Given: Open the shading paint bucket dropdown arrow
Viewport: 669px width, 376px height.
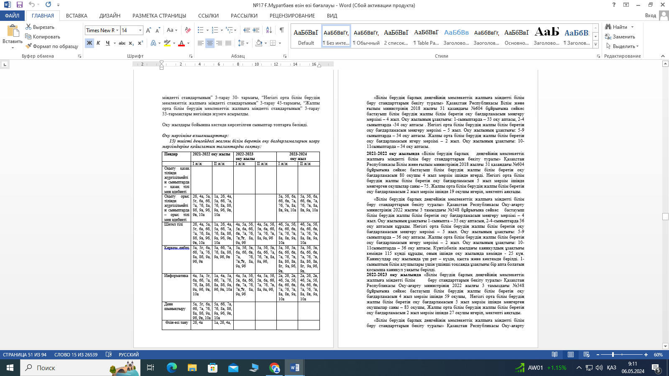Looking at the screenshot, I should click(x=266, y=43).
